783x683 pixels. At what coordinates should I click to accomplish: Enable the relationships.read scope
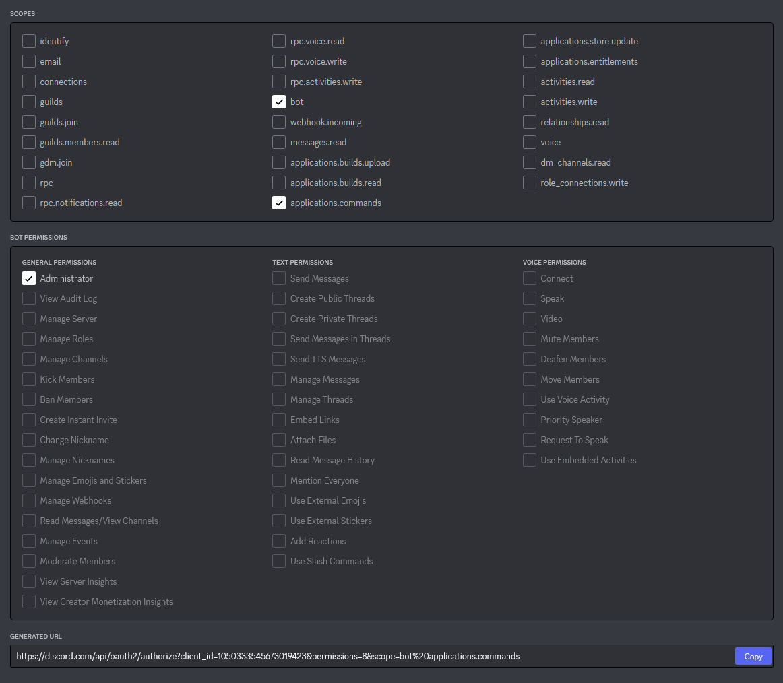click(x=530, y=122)
